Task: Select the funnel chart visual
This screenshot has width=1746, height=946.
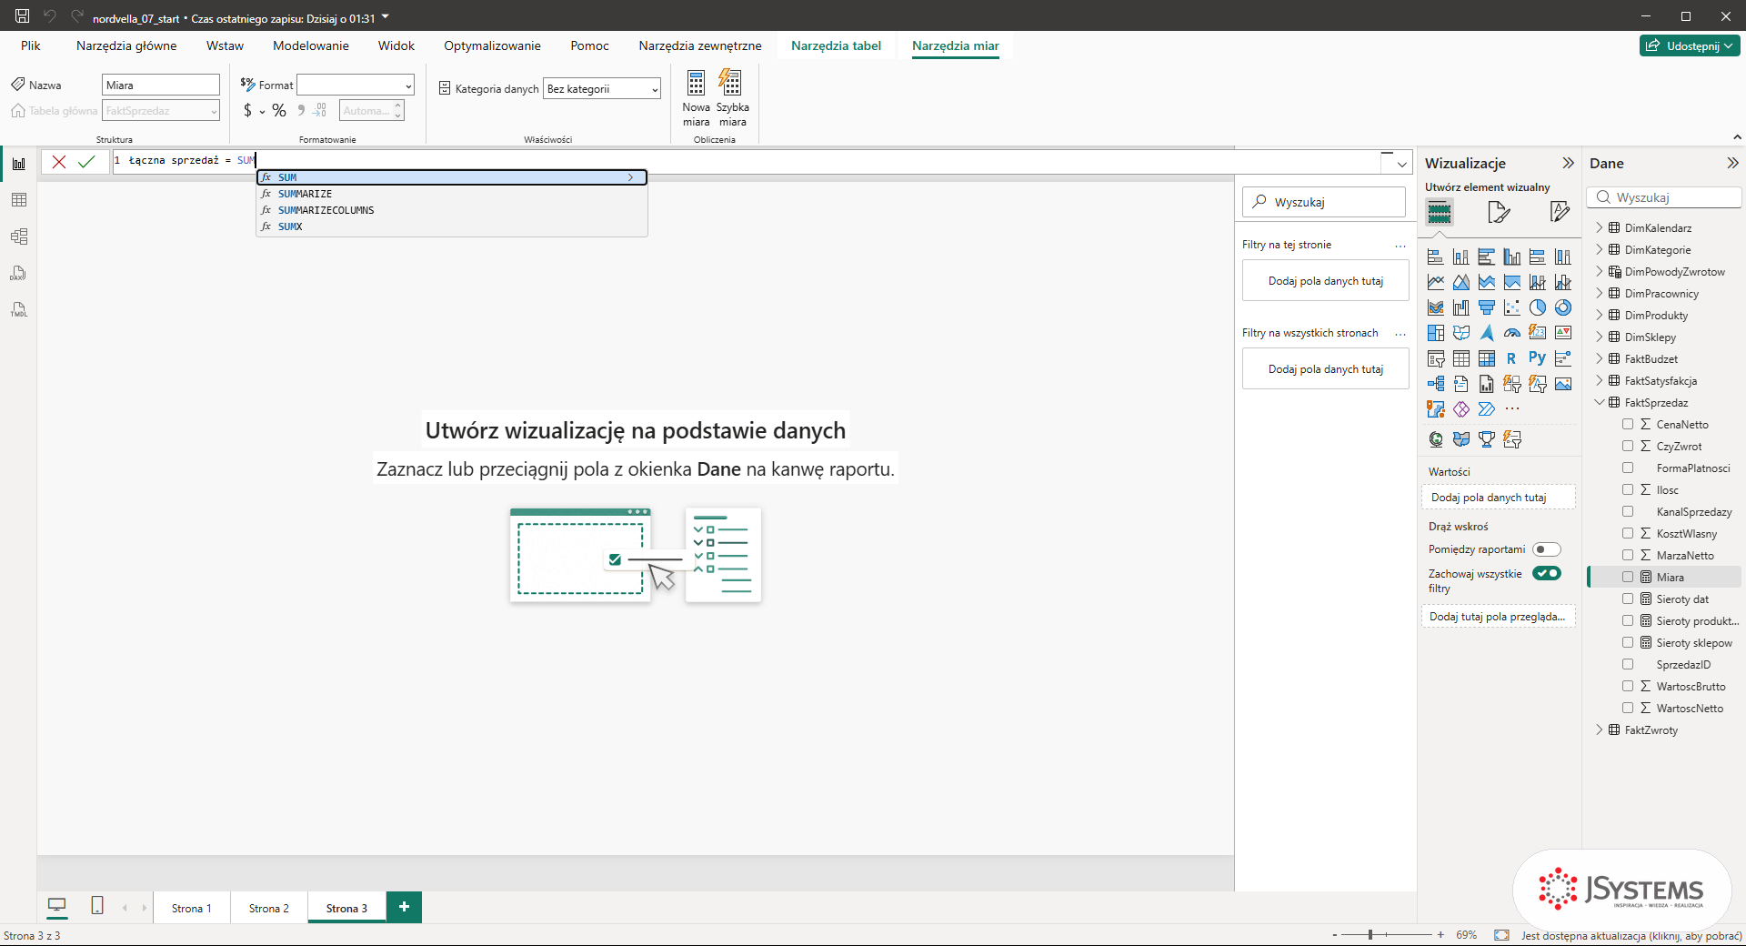Action: [1487, 307]
